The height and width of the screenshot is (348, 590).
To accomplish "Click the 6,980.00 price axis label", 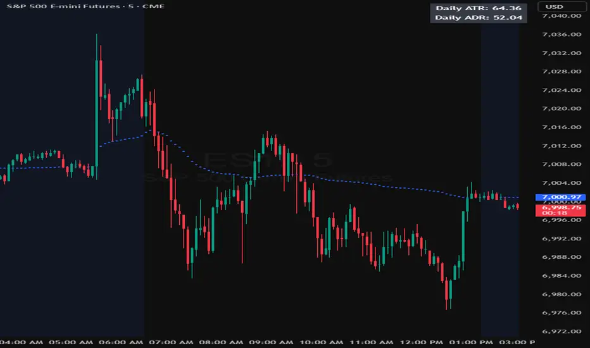I will 562,294.
